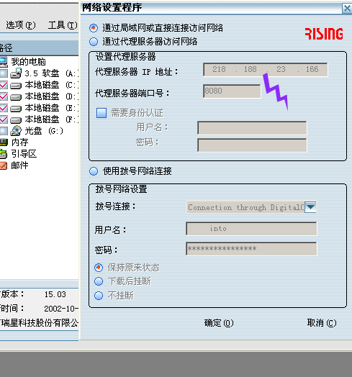Select the memory (内存) icon
Screen dimensions: 352x377
[4, 142]
